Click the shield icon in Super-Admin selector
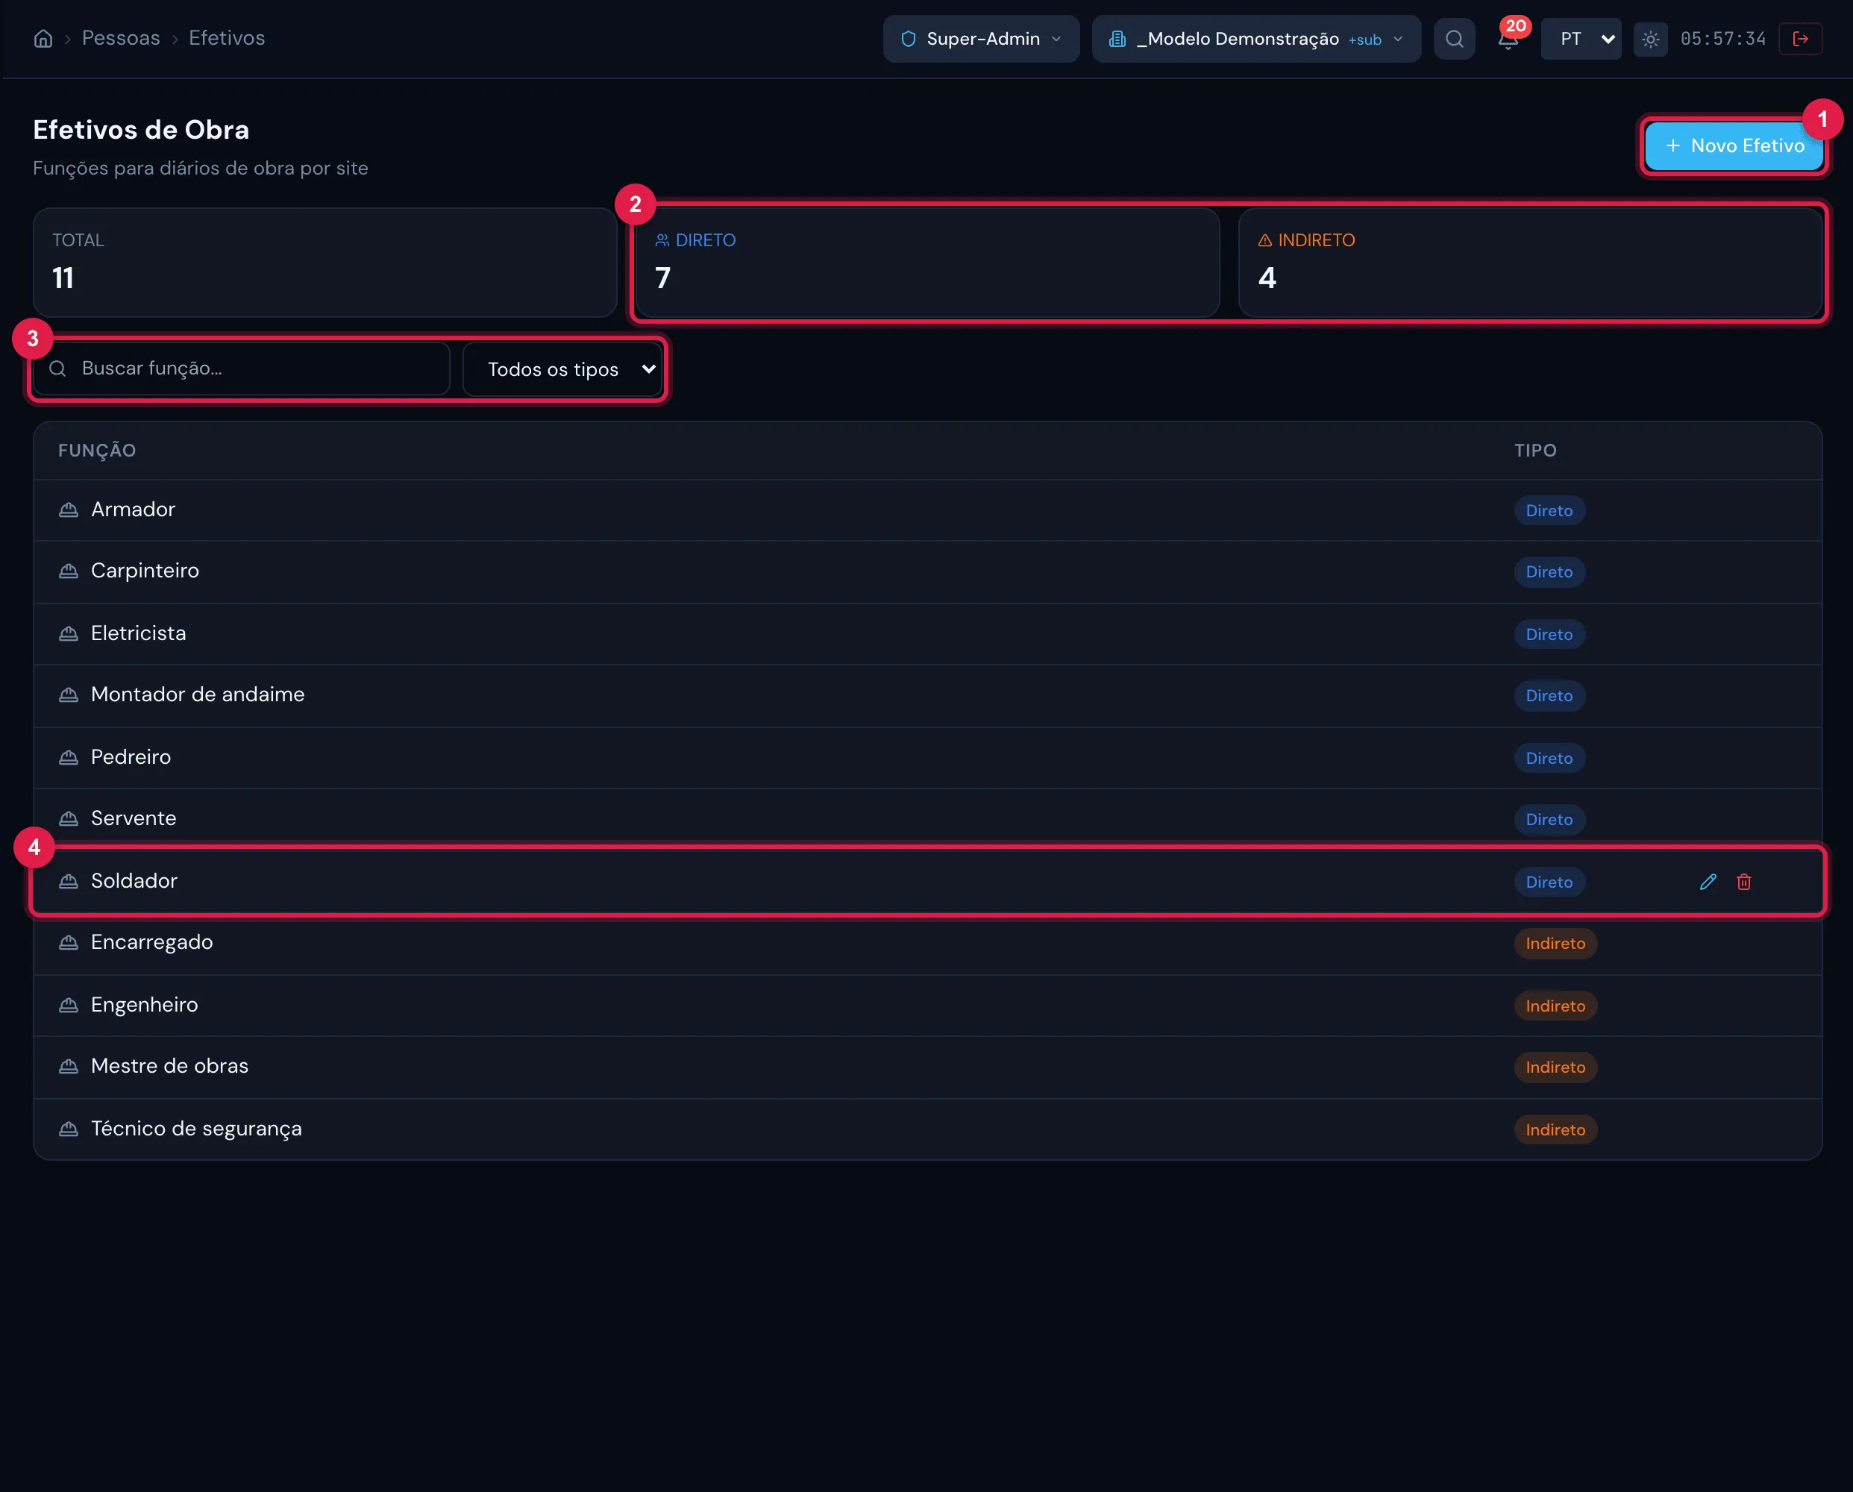Viewport: 1853px width, 1492px height. tap(909, 39)
